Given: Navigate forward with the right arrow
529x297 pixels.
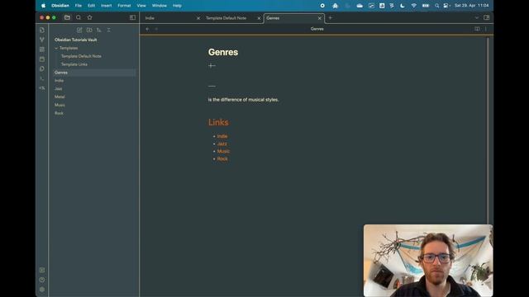Looking at the screenshot, I should click(x=156, y=29).
